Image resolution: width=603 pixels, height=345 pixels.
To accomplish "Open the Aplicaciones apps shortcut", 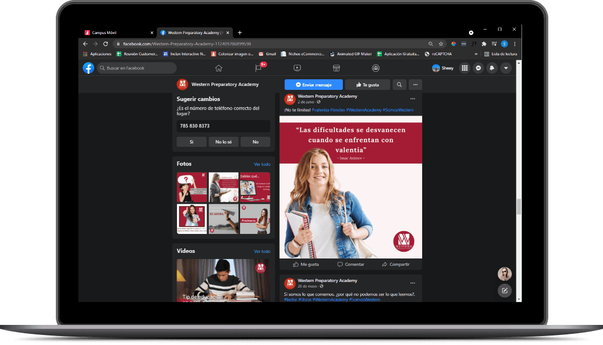I will click(x=97, y=54).
